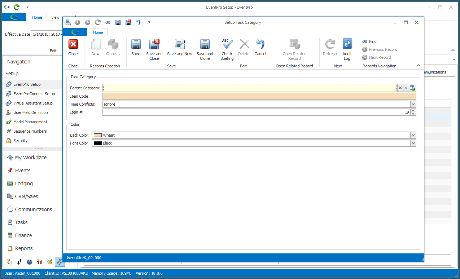This screenshot has width=460, height=279.
Task: Click the blue undo arrow in dialog title bar
Action: point(138,22)
